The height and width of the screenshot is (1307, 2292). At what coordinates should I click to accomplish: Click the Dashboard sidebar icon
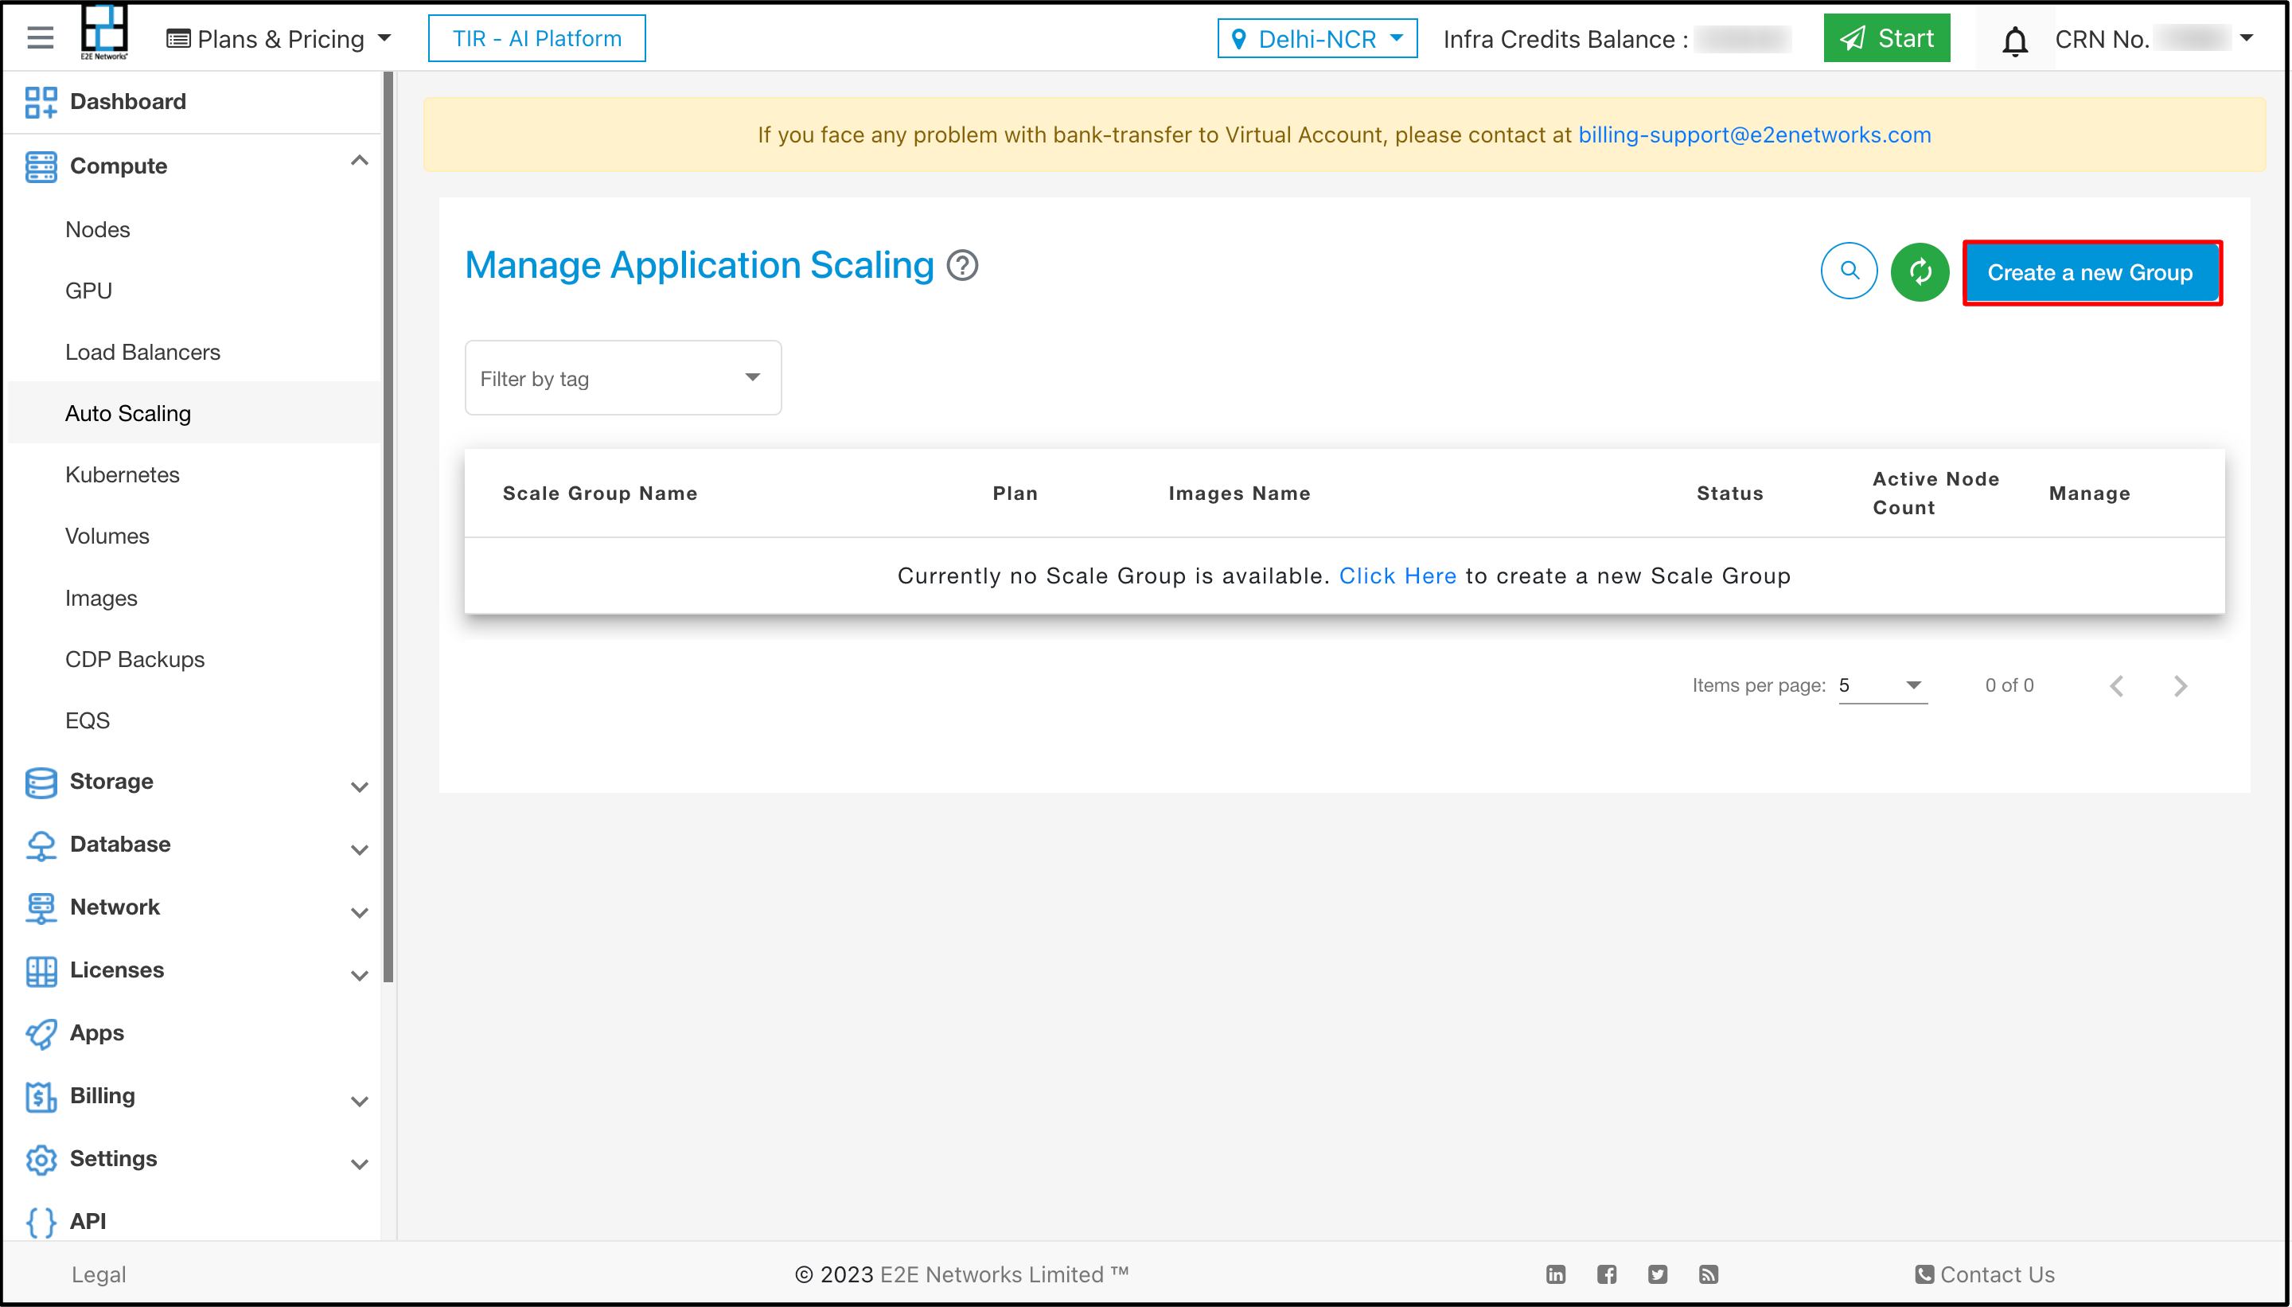41,103
